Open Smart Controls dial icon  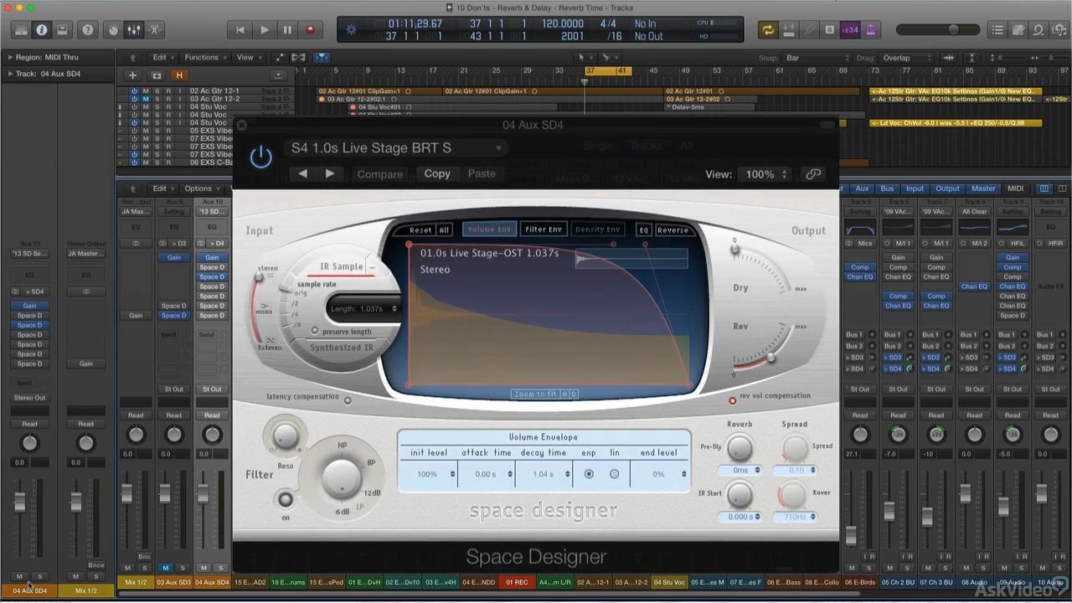click(x=113, y=30)
